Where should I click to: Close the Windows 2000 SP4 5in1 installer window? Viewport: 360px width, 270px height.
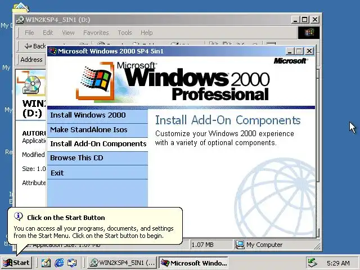[309, 51]
